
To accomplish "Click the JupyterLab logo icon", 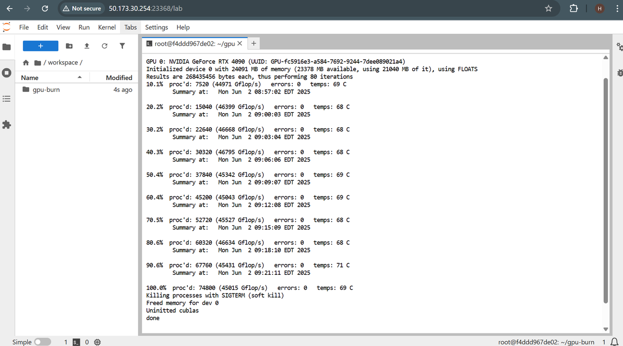I will tap(6, 27).
